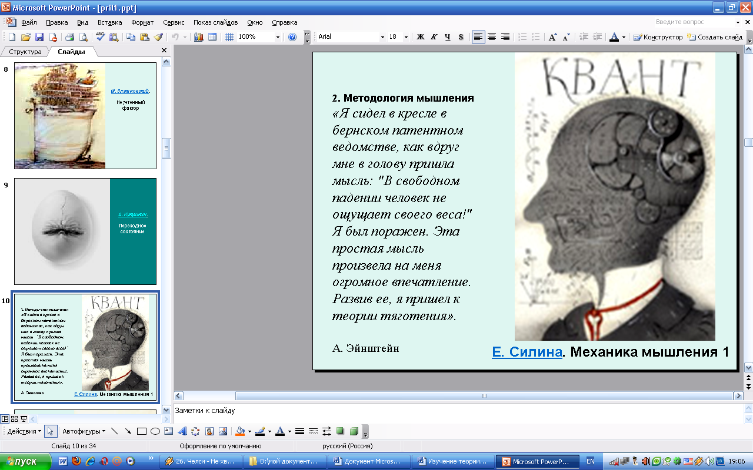Image resolution: width=753 pixels, height=470 pixels.
Task: Apply the font color on the Drawing toolbar
Action: coord(280,431)
